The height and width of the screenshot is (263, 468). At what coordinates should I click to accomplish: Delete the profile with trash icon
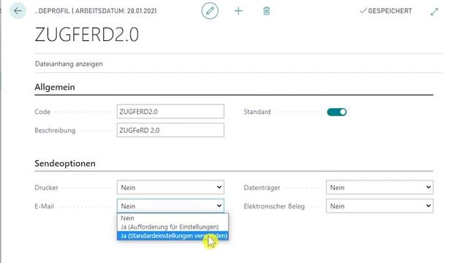pyautogui.click(x=266, y=11)
